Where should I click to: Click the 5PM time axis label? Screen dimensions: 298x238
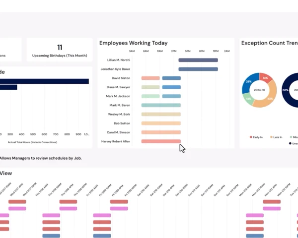pyautogui.click(x=188, y=51)
